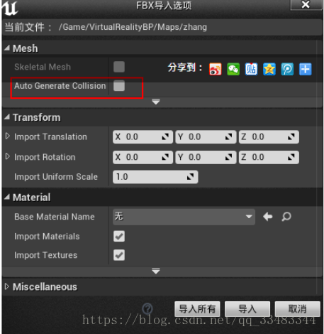Viewport: 324px width, 334px height.
Task: Click Import Uniform Scale spinner arrow
Action: pos(190,177)
